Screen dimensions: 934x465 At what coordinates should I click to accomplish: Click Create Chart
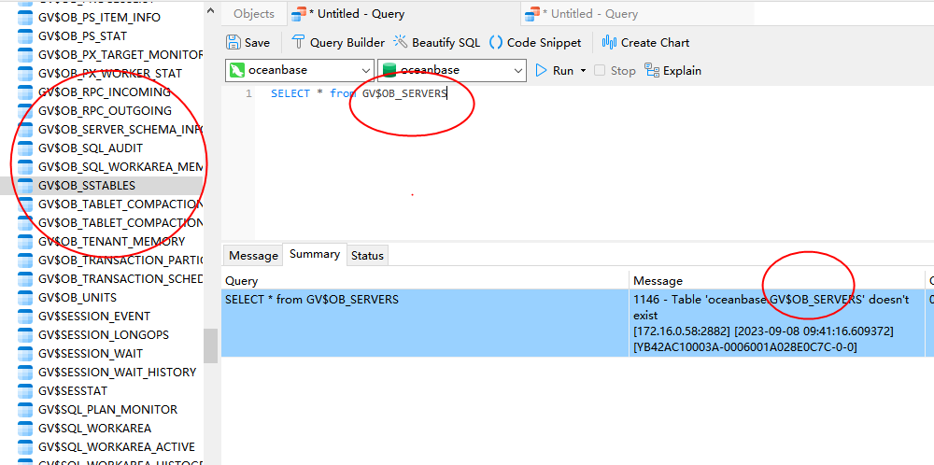pos(645,43)
